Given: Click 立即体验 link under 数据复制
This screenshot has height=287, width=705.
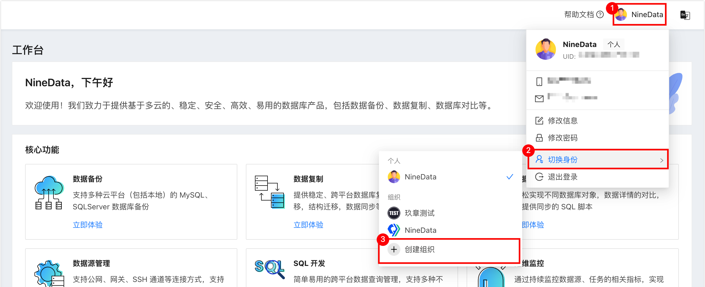Looking at the screenshot, I should [x=308, y=225].
